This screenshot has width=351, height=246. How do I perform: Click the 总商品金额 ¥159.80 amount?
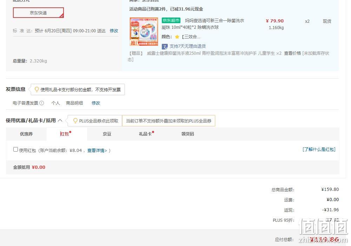[x=330, y=190]
